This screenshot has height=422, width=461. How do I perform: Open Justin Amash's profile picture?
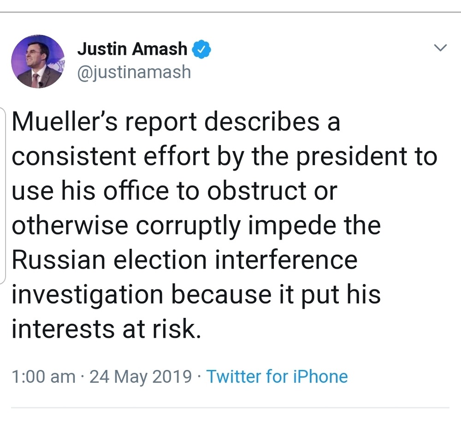coord(38,61)
